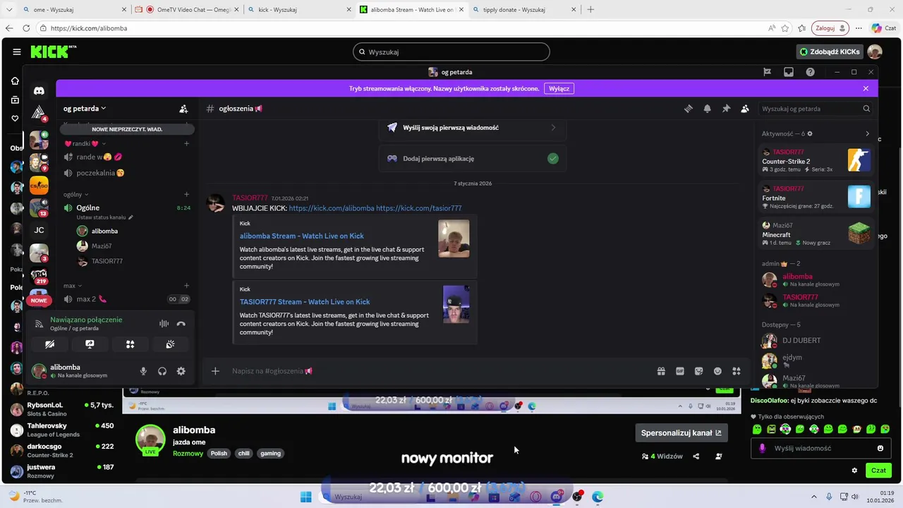Screen dimensions: 903x508
Task: Switch to 'OmeTV Video Chat' browser tab
Action: tap(186, 10)
